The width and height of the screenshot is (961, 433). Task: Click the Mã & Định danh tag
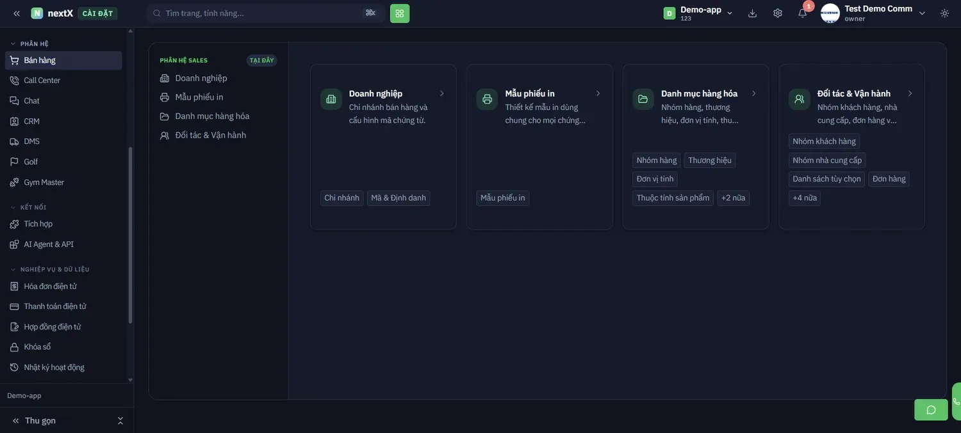[398, 198]
